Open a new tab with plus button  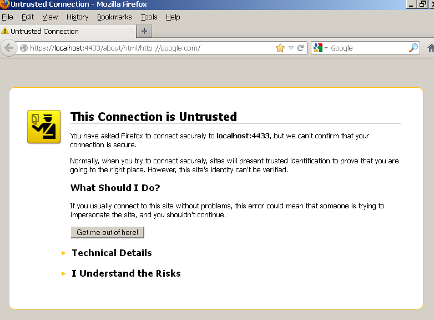[x=144, y=31]
